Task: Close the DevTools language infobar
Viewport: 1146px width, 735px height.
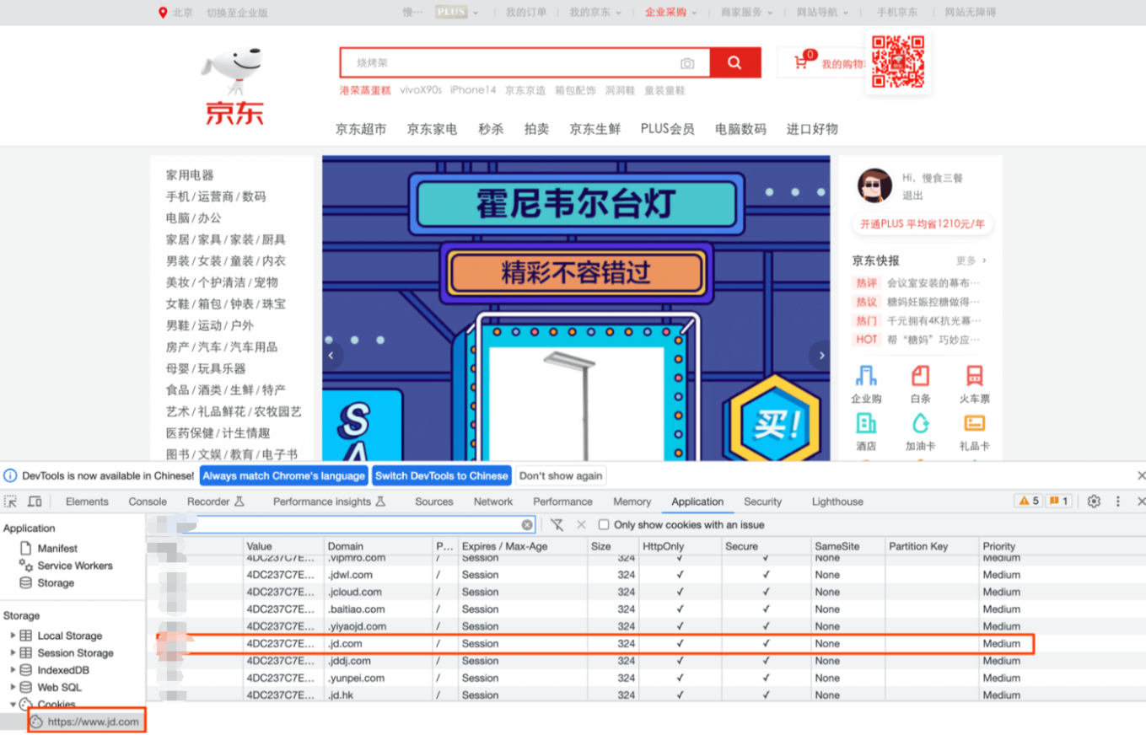Action: 1141,476
